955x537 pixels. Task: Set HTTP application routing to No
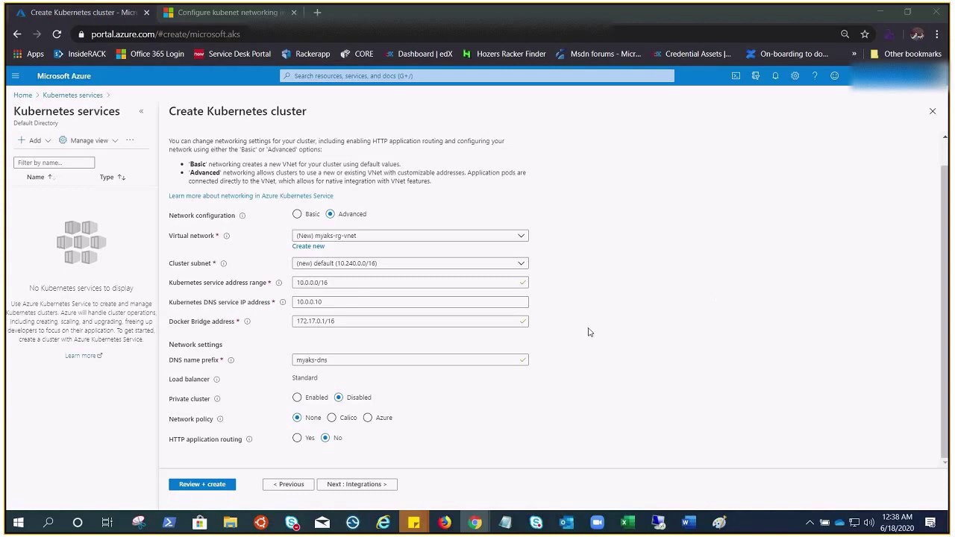(x=325, y=438)
